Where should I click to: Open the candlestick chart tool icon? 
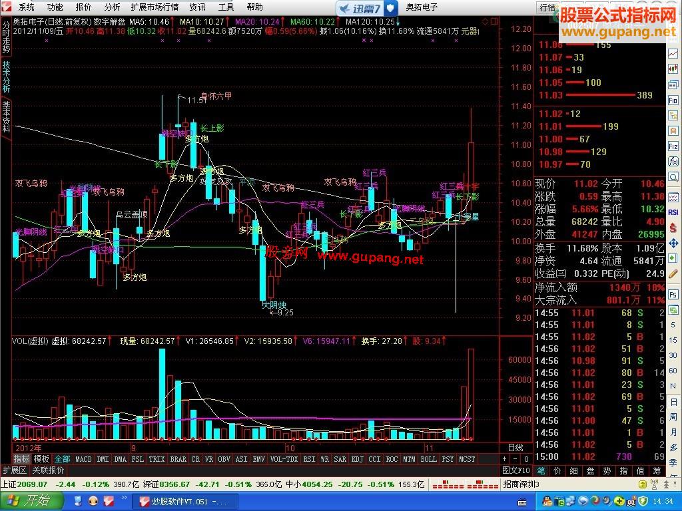point(673,69)
